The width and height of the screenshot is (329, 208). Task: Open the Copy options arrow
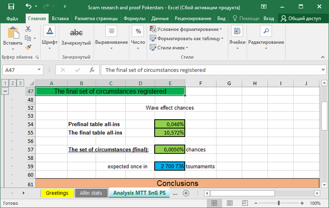pyautogui.click(x=35, y=39)
